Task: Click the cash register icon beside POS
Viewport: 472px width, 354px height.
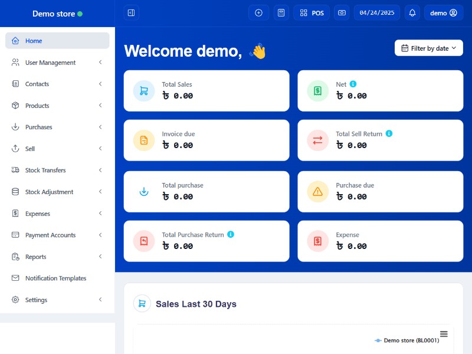Action: [x=342, y=13]
